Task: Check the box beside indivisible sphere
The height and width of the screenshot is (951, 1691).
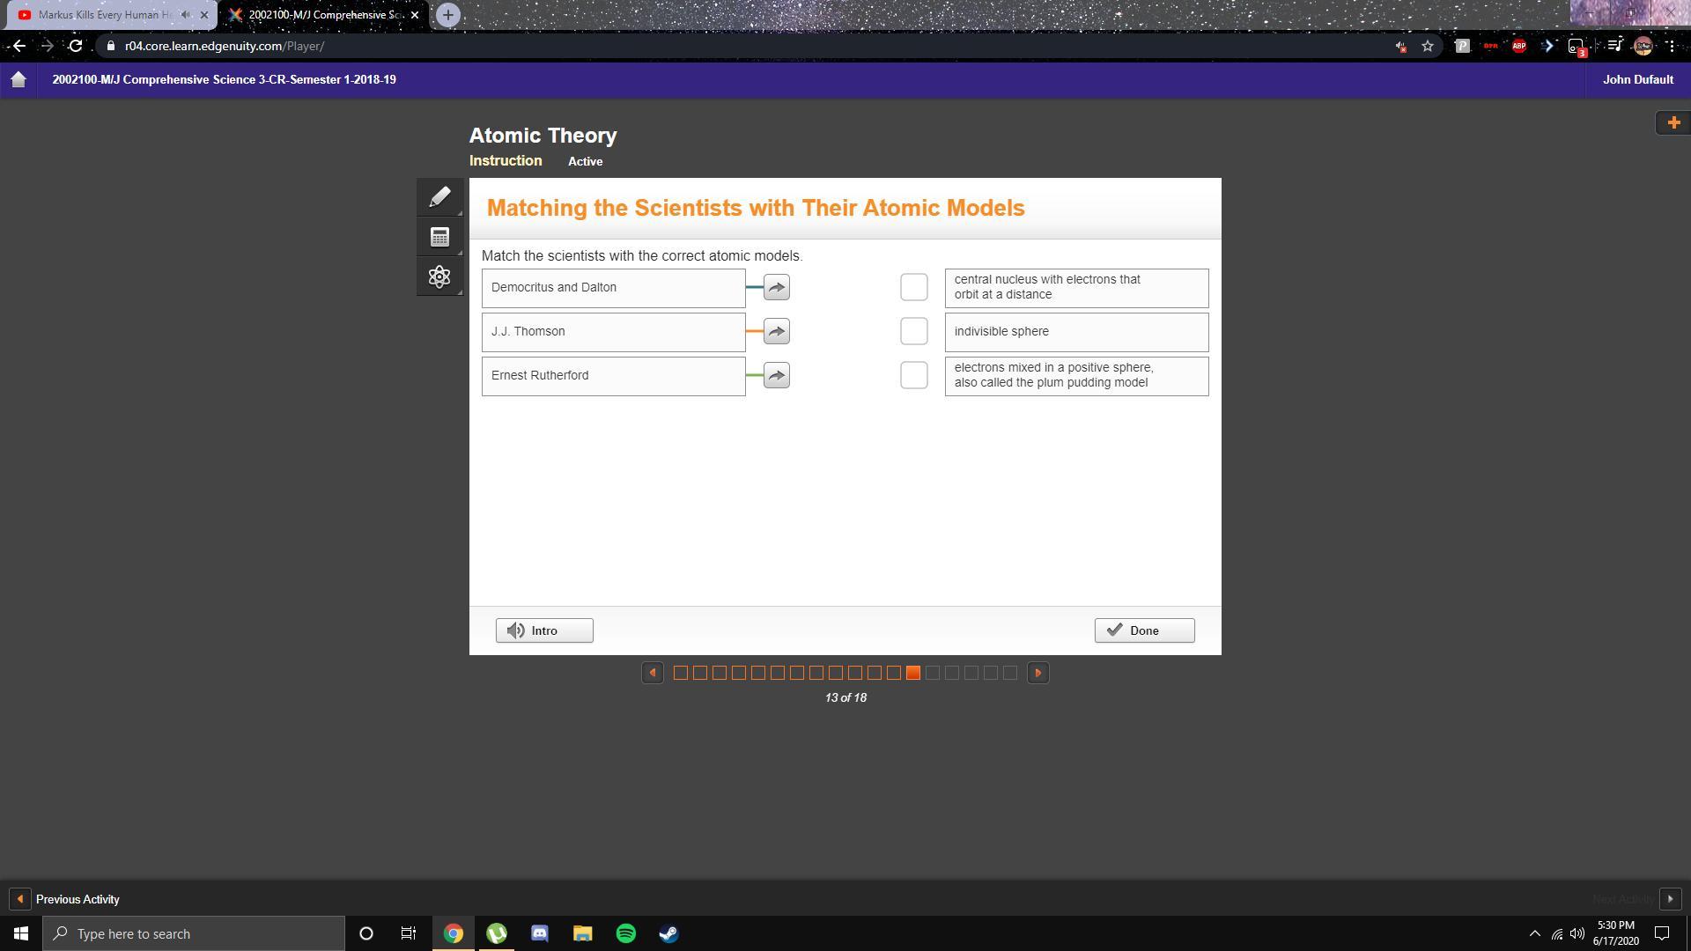Action: click(x=913, y=332)
